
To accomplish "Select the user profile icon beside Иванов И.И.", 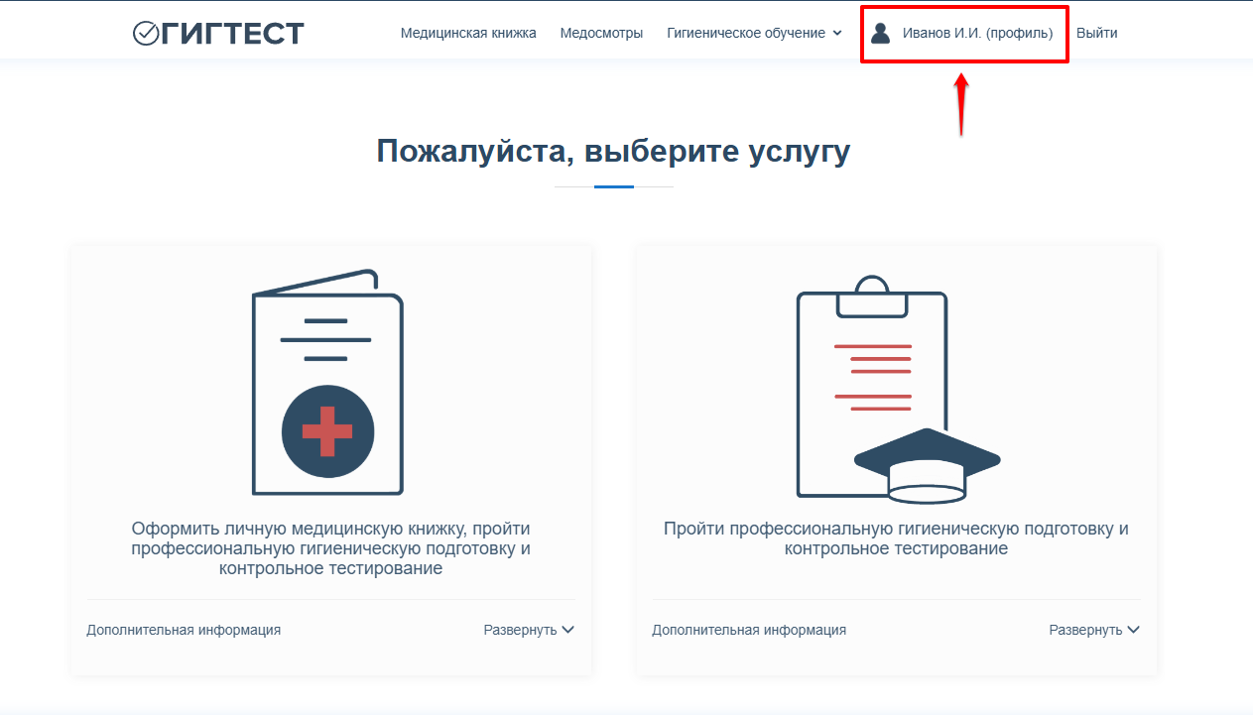I will tap(879, 33).
